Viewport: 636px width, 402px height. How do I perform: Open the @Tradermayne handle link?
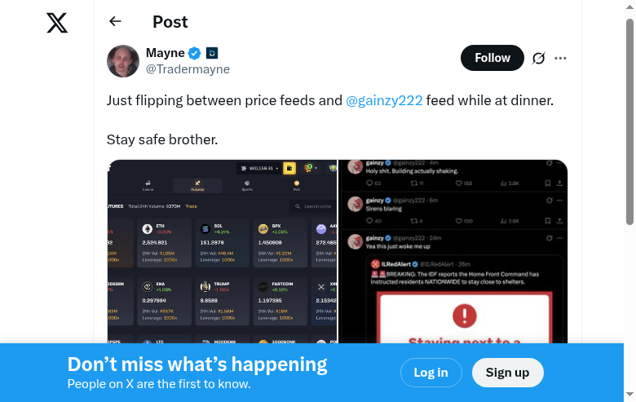pos(188,69)
